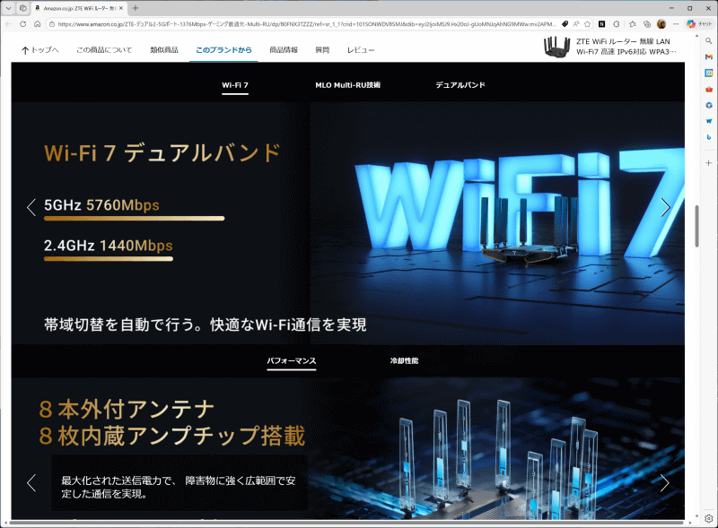718x528 pixels.
Task: Add this page to favorites with the star
Action: point(587,23)
